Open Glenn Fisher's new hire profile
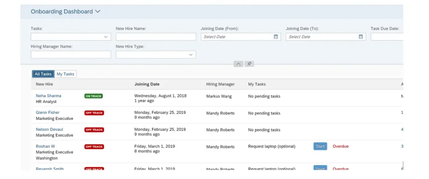Viewport: 429px width, 179px height. 47,113
